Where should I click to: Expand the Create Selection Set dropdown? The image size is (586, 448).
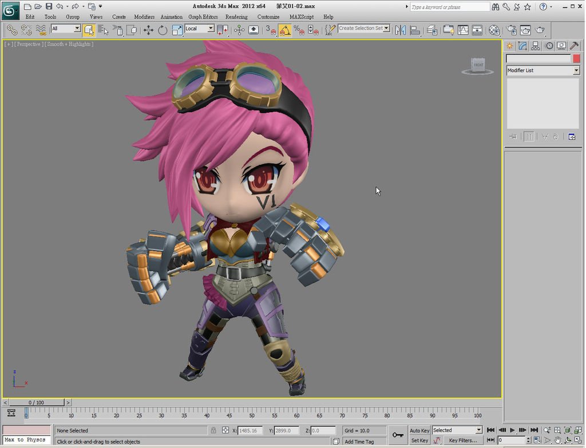pyautogui.click(x=386, y=28)
